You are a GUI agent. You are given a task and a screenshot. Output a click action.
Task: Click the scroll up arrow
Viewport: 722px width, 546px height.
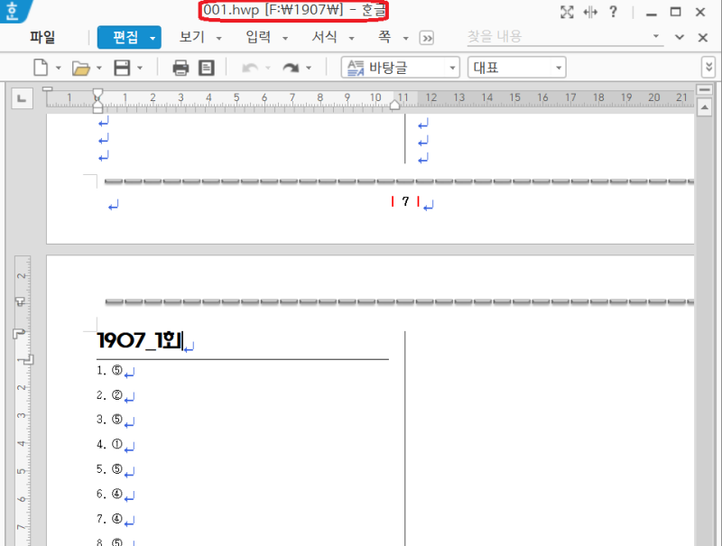tap(705, 107)
